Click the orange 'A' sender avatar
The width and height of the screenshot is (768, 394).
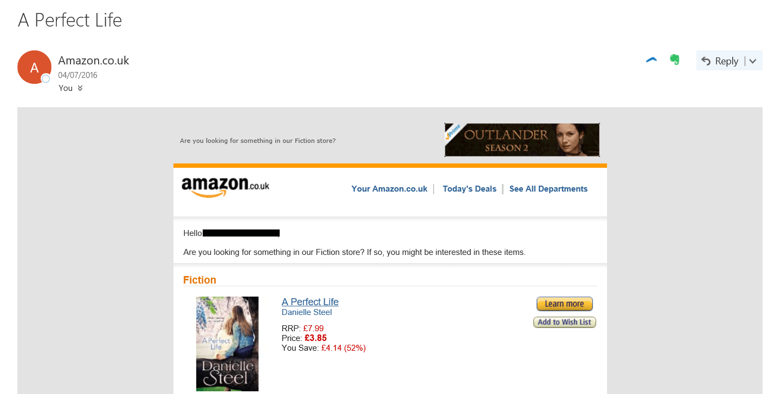click(34, 67)
